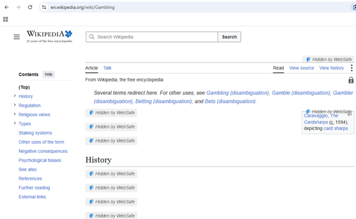Screen dimensions: 356x219
Task: Open Types link in contents
Action: click(24, 124)
